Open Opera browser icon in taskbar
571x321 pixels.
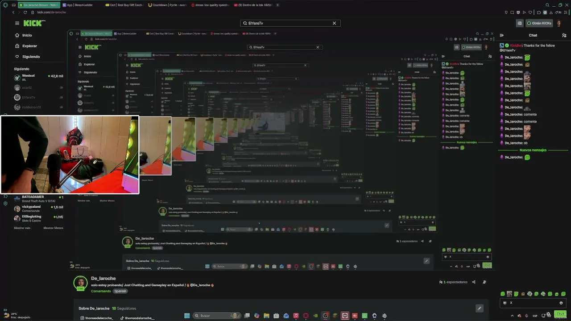coord(306,316)
